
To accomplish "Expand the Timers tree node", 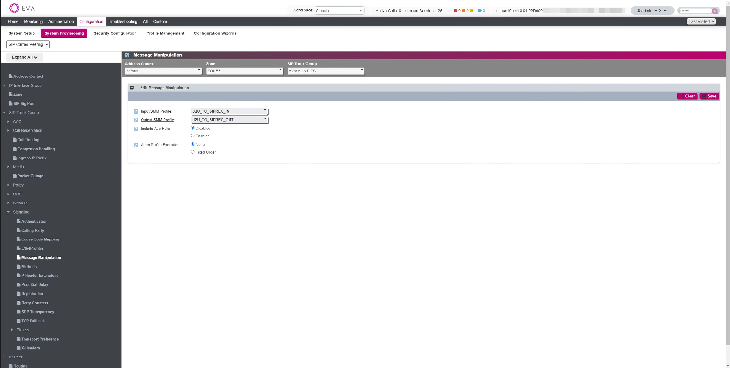I will tap(12, 330).
